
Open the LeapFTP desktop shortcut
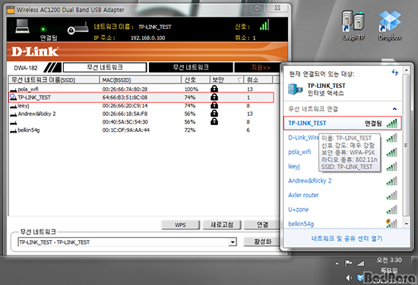tap(353, 25)
